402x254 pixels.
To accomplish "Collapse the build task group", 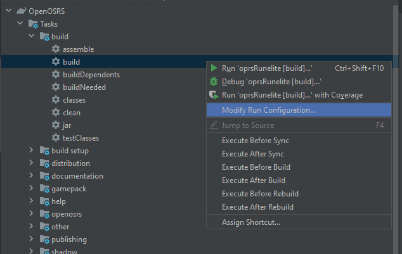I will [31, 36].
